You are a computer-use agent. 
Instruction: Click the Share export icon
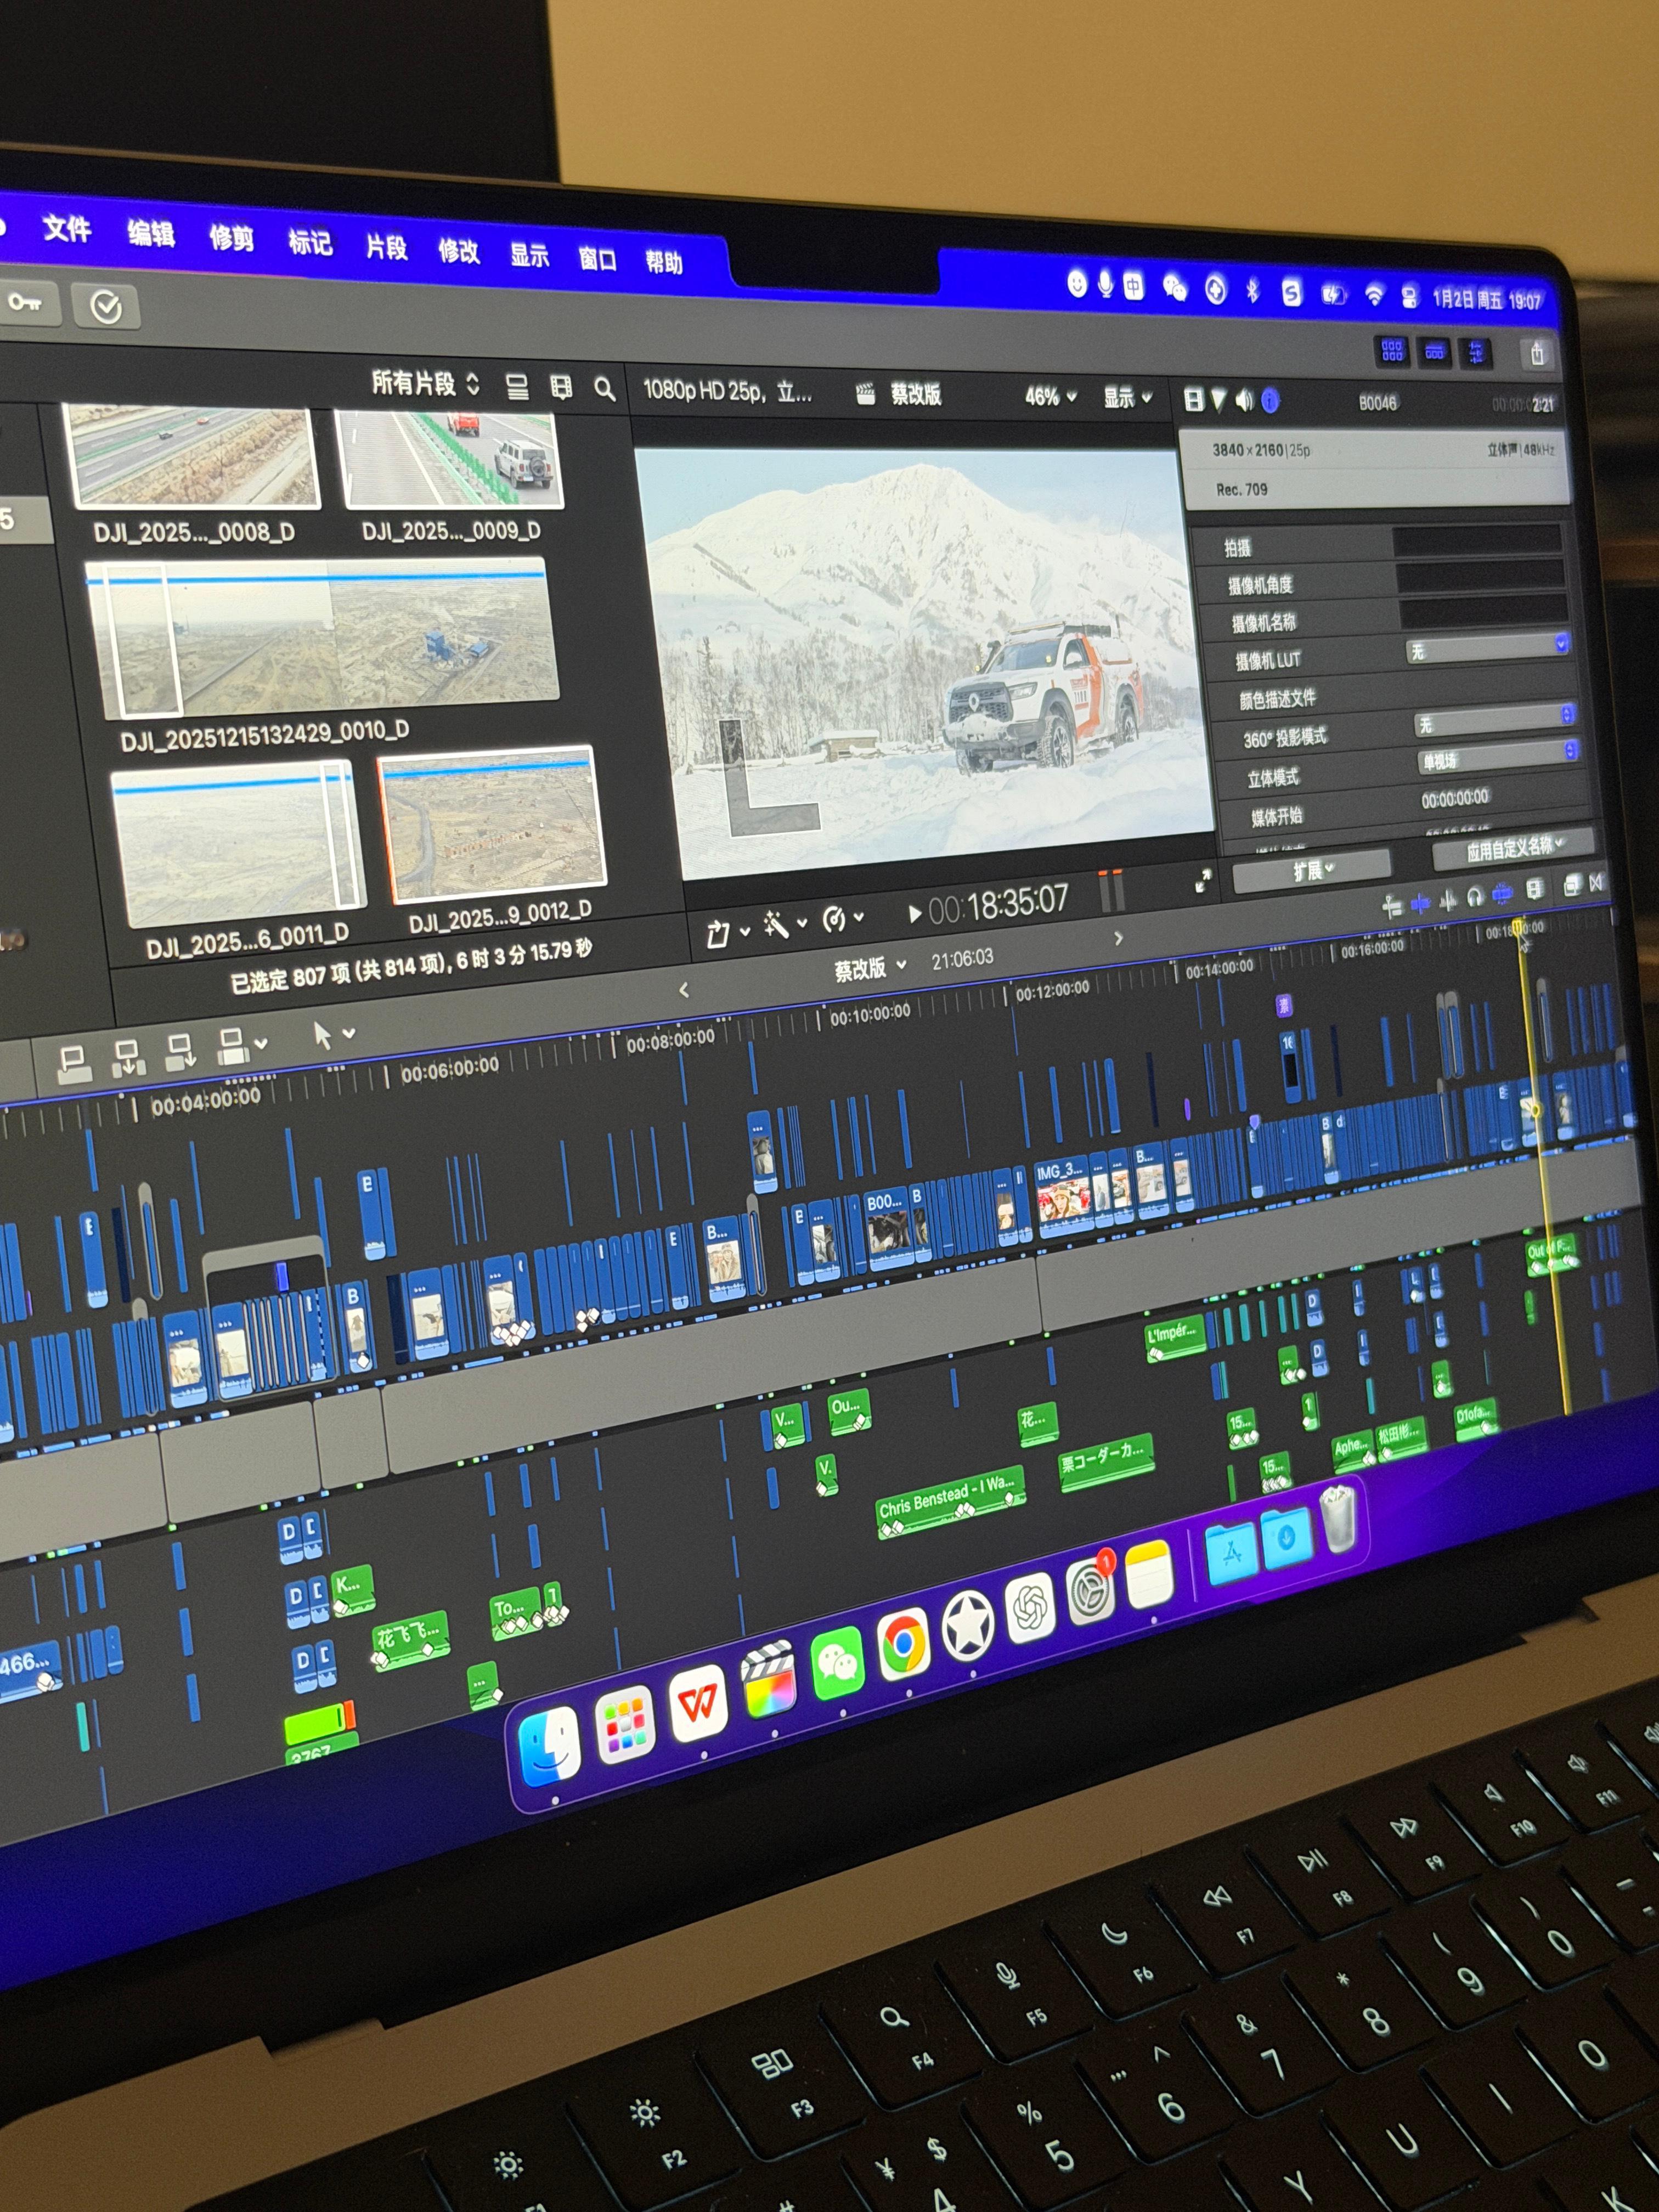[x=1537, y=353]
